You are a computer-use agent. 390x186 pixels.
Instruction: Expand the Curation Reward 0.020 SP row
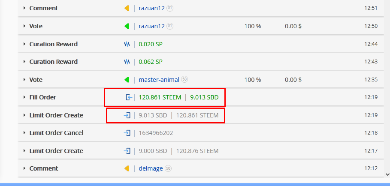coord(24,44)
